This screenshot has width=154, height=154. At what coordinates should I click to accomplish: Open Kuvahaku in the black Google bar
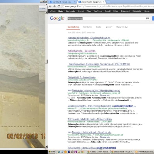click(x=70, y=11)
